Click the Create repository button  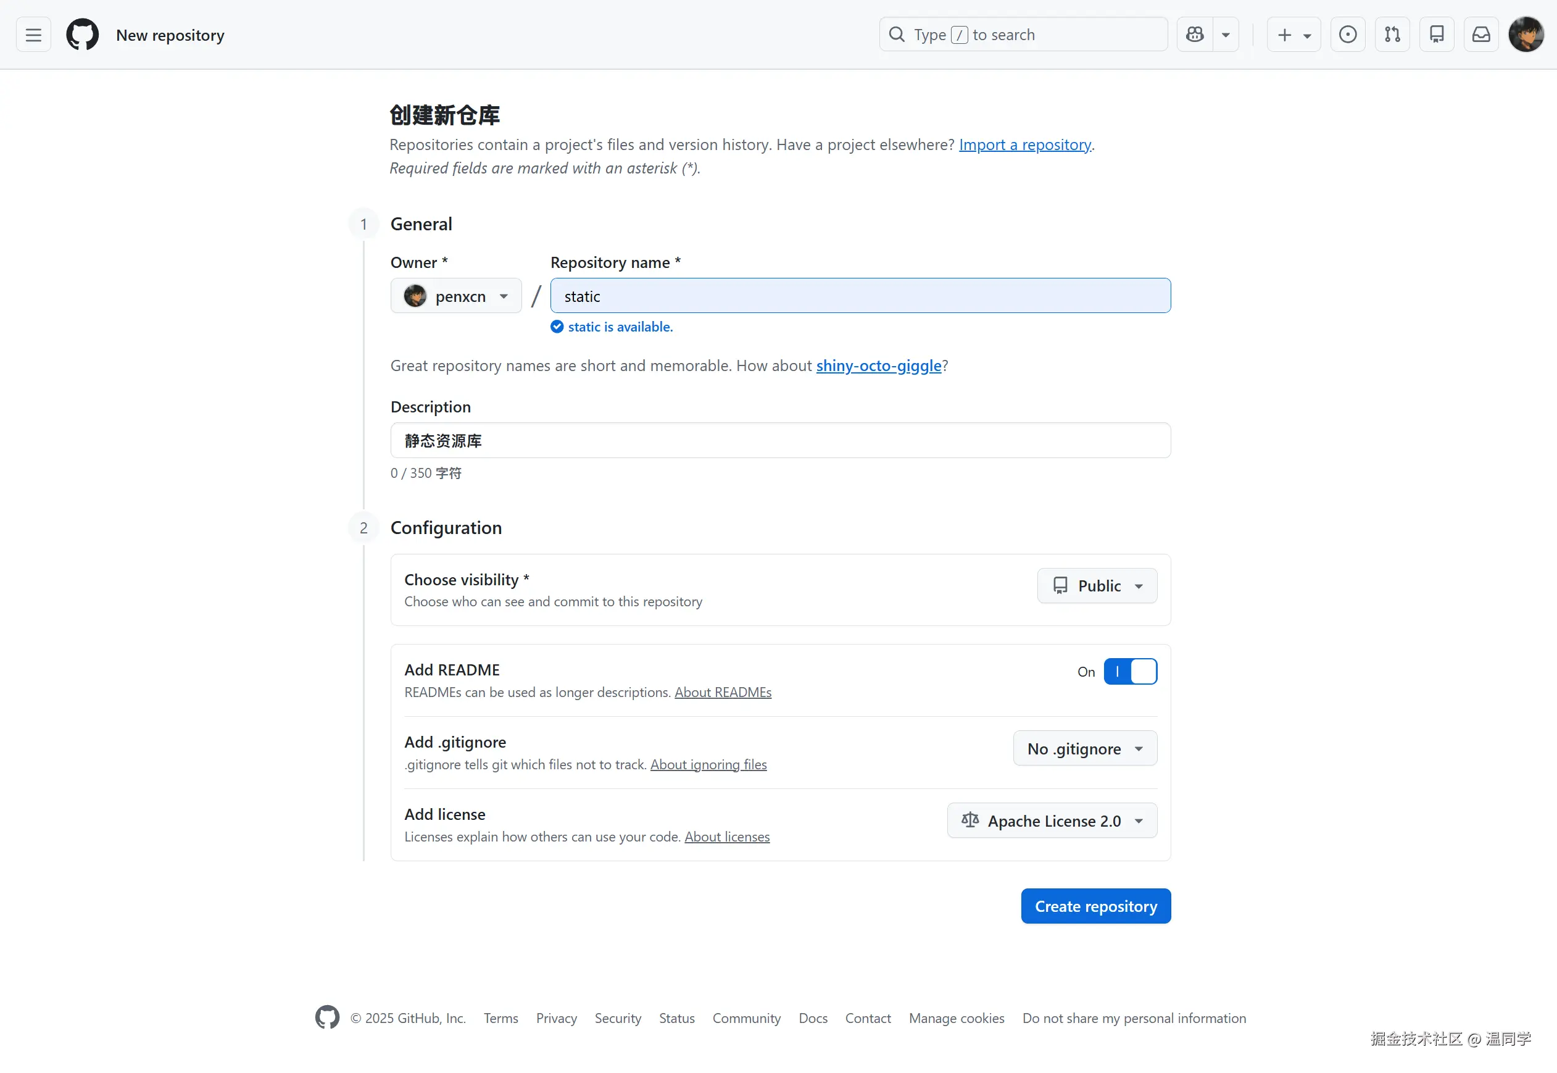pyautogui.click(x=1095, y=906)
